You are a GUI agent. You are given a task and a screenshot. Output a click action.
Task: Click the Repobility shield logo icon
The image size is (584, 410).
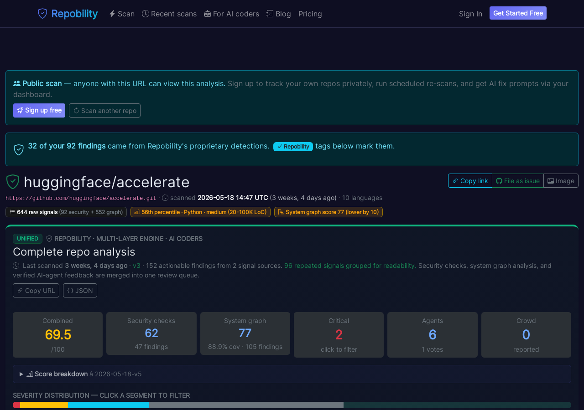pos(42,14)
